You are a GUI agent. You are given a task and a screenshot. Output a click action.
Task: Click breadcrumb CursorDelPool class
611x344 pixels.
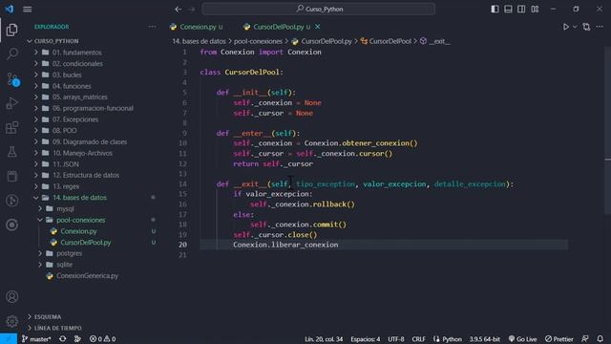click(386, 41)
